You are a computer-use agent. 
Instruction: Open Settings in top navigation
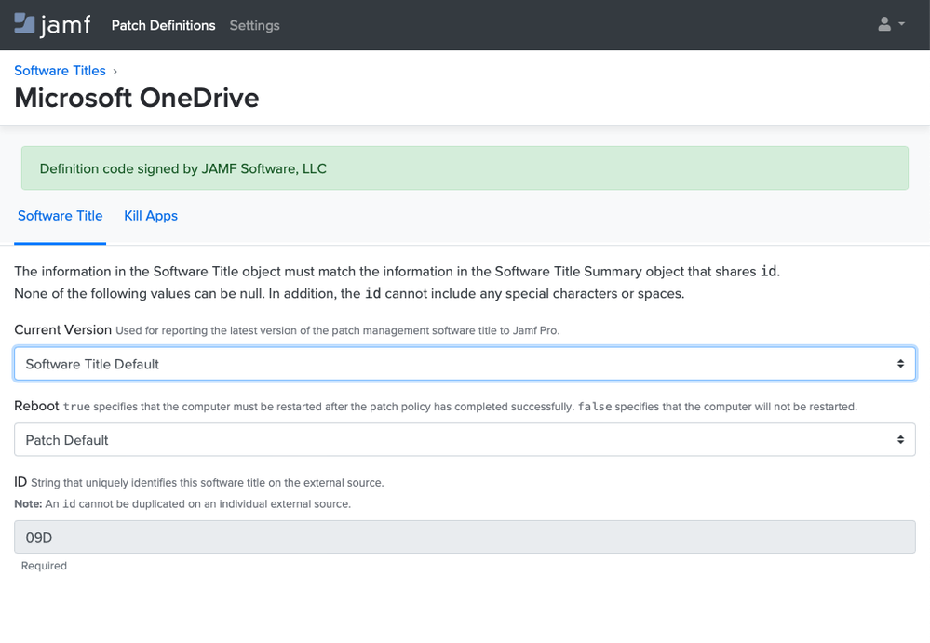pos(254,25)
